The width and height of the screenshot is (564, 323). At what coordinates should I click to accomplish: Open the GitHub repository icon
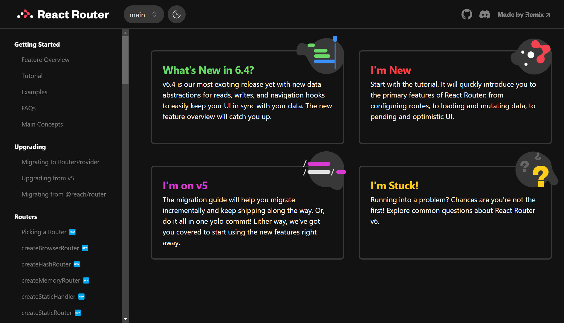[467, 14]
